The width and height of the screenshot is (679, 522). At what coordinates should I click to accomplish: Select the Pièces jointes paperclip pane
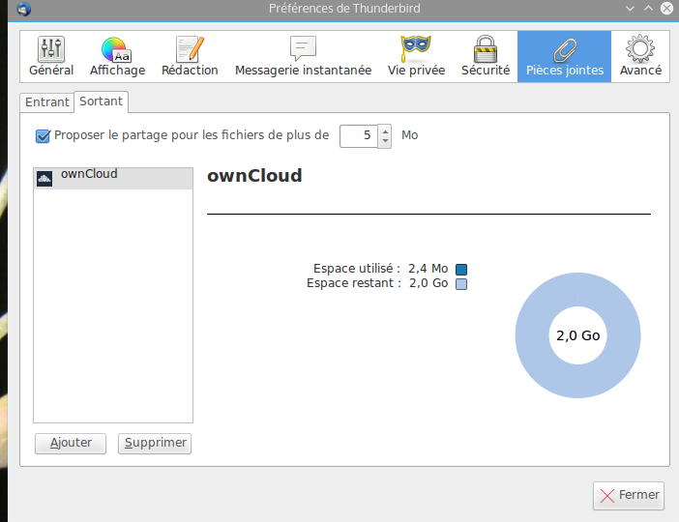(564, 56)
